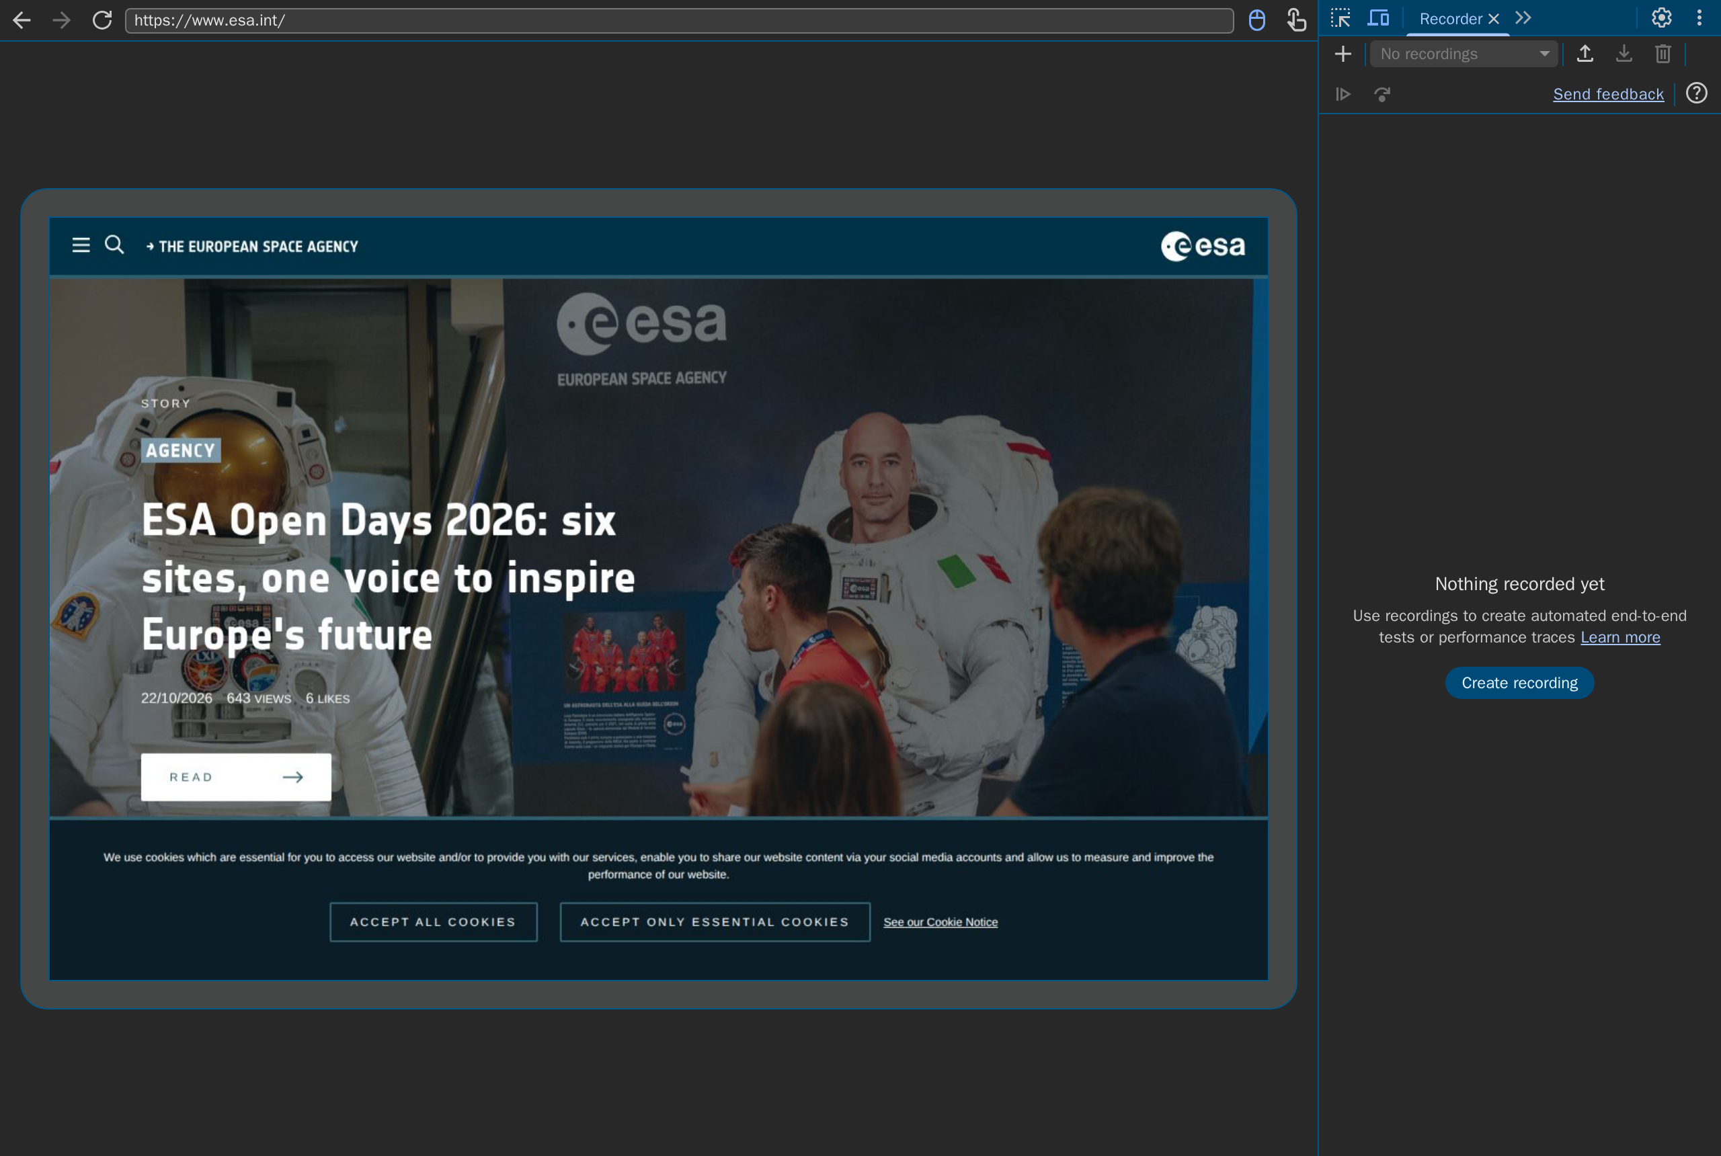Toggle the device toolbar icon
The width and height of the screenshot is (1721, 1156).
(1378, 18)
